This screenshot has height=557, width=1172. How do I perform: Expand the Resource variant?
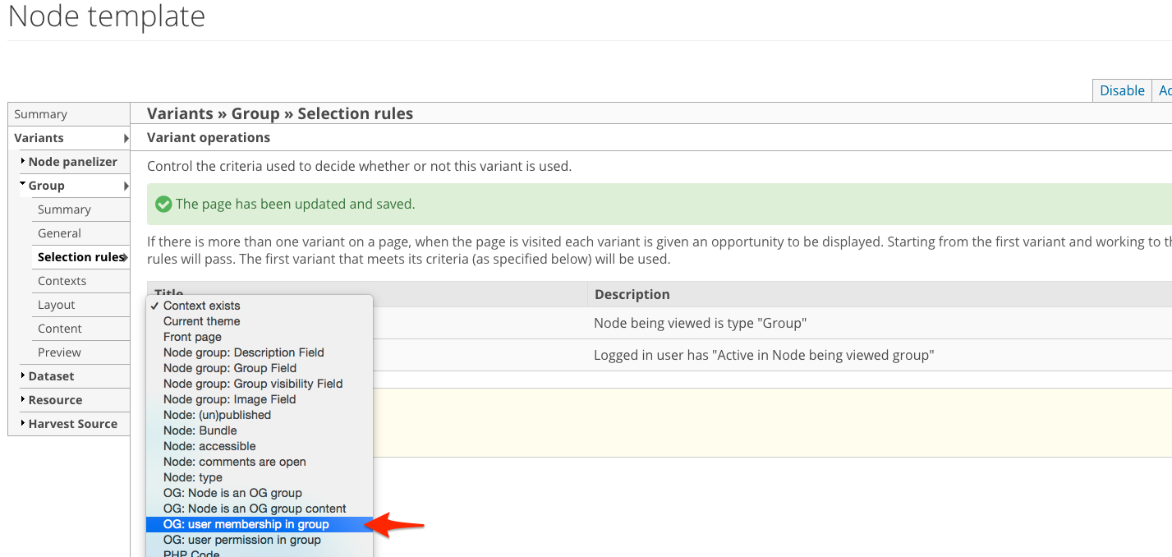pos(55,400)
